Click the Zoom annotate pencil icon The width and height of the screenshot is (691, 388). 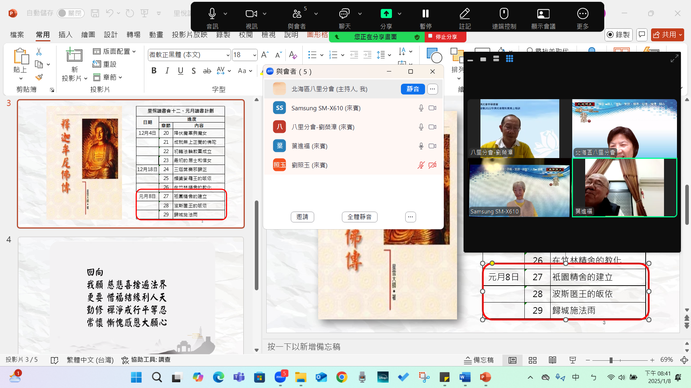tap(465, 14)
